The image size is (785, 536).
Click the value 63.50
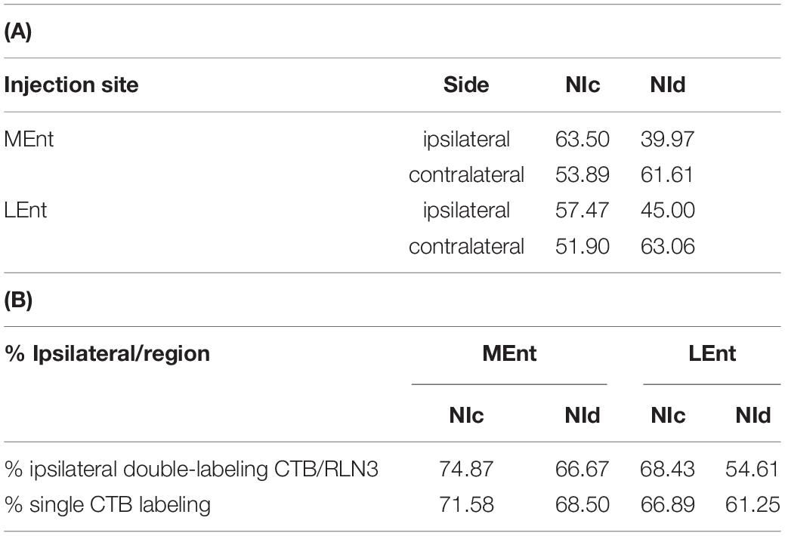(583, 139)
